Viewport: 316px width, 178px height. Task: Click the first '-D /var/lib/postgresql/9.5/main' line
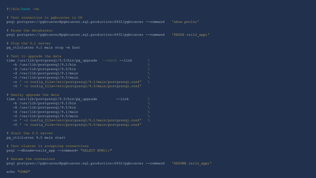[x=45, y=78]
